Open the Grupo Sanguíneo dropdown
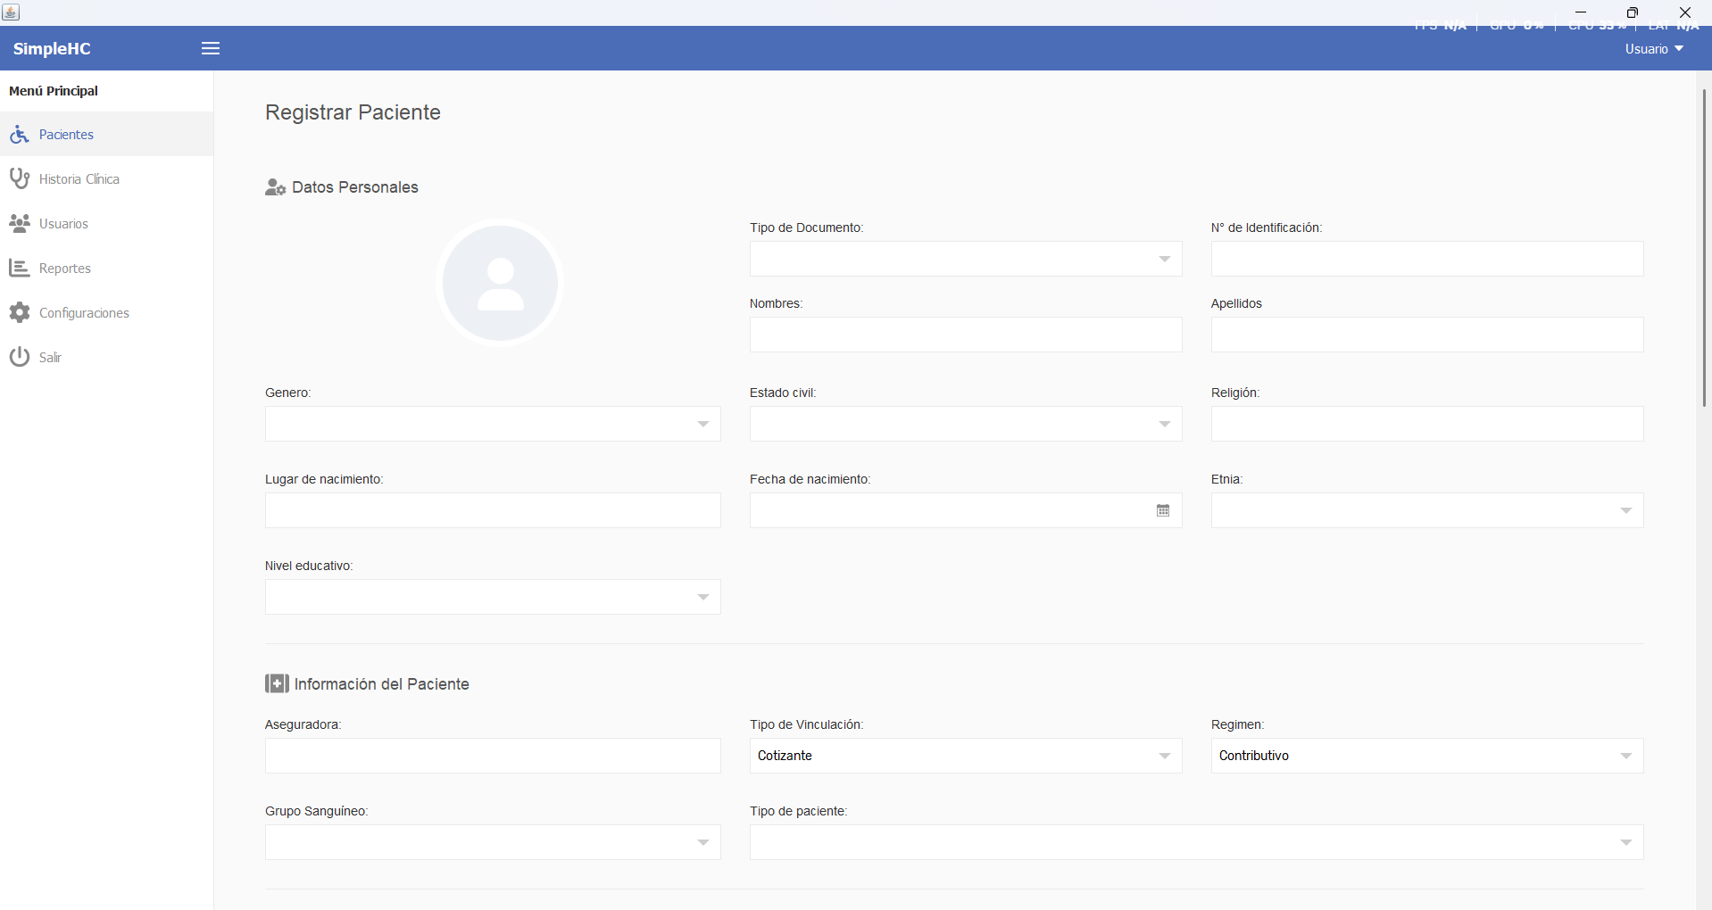1712x910 pixels. point(493,842)
